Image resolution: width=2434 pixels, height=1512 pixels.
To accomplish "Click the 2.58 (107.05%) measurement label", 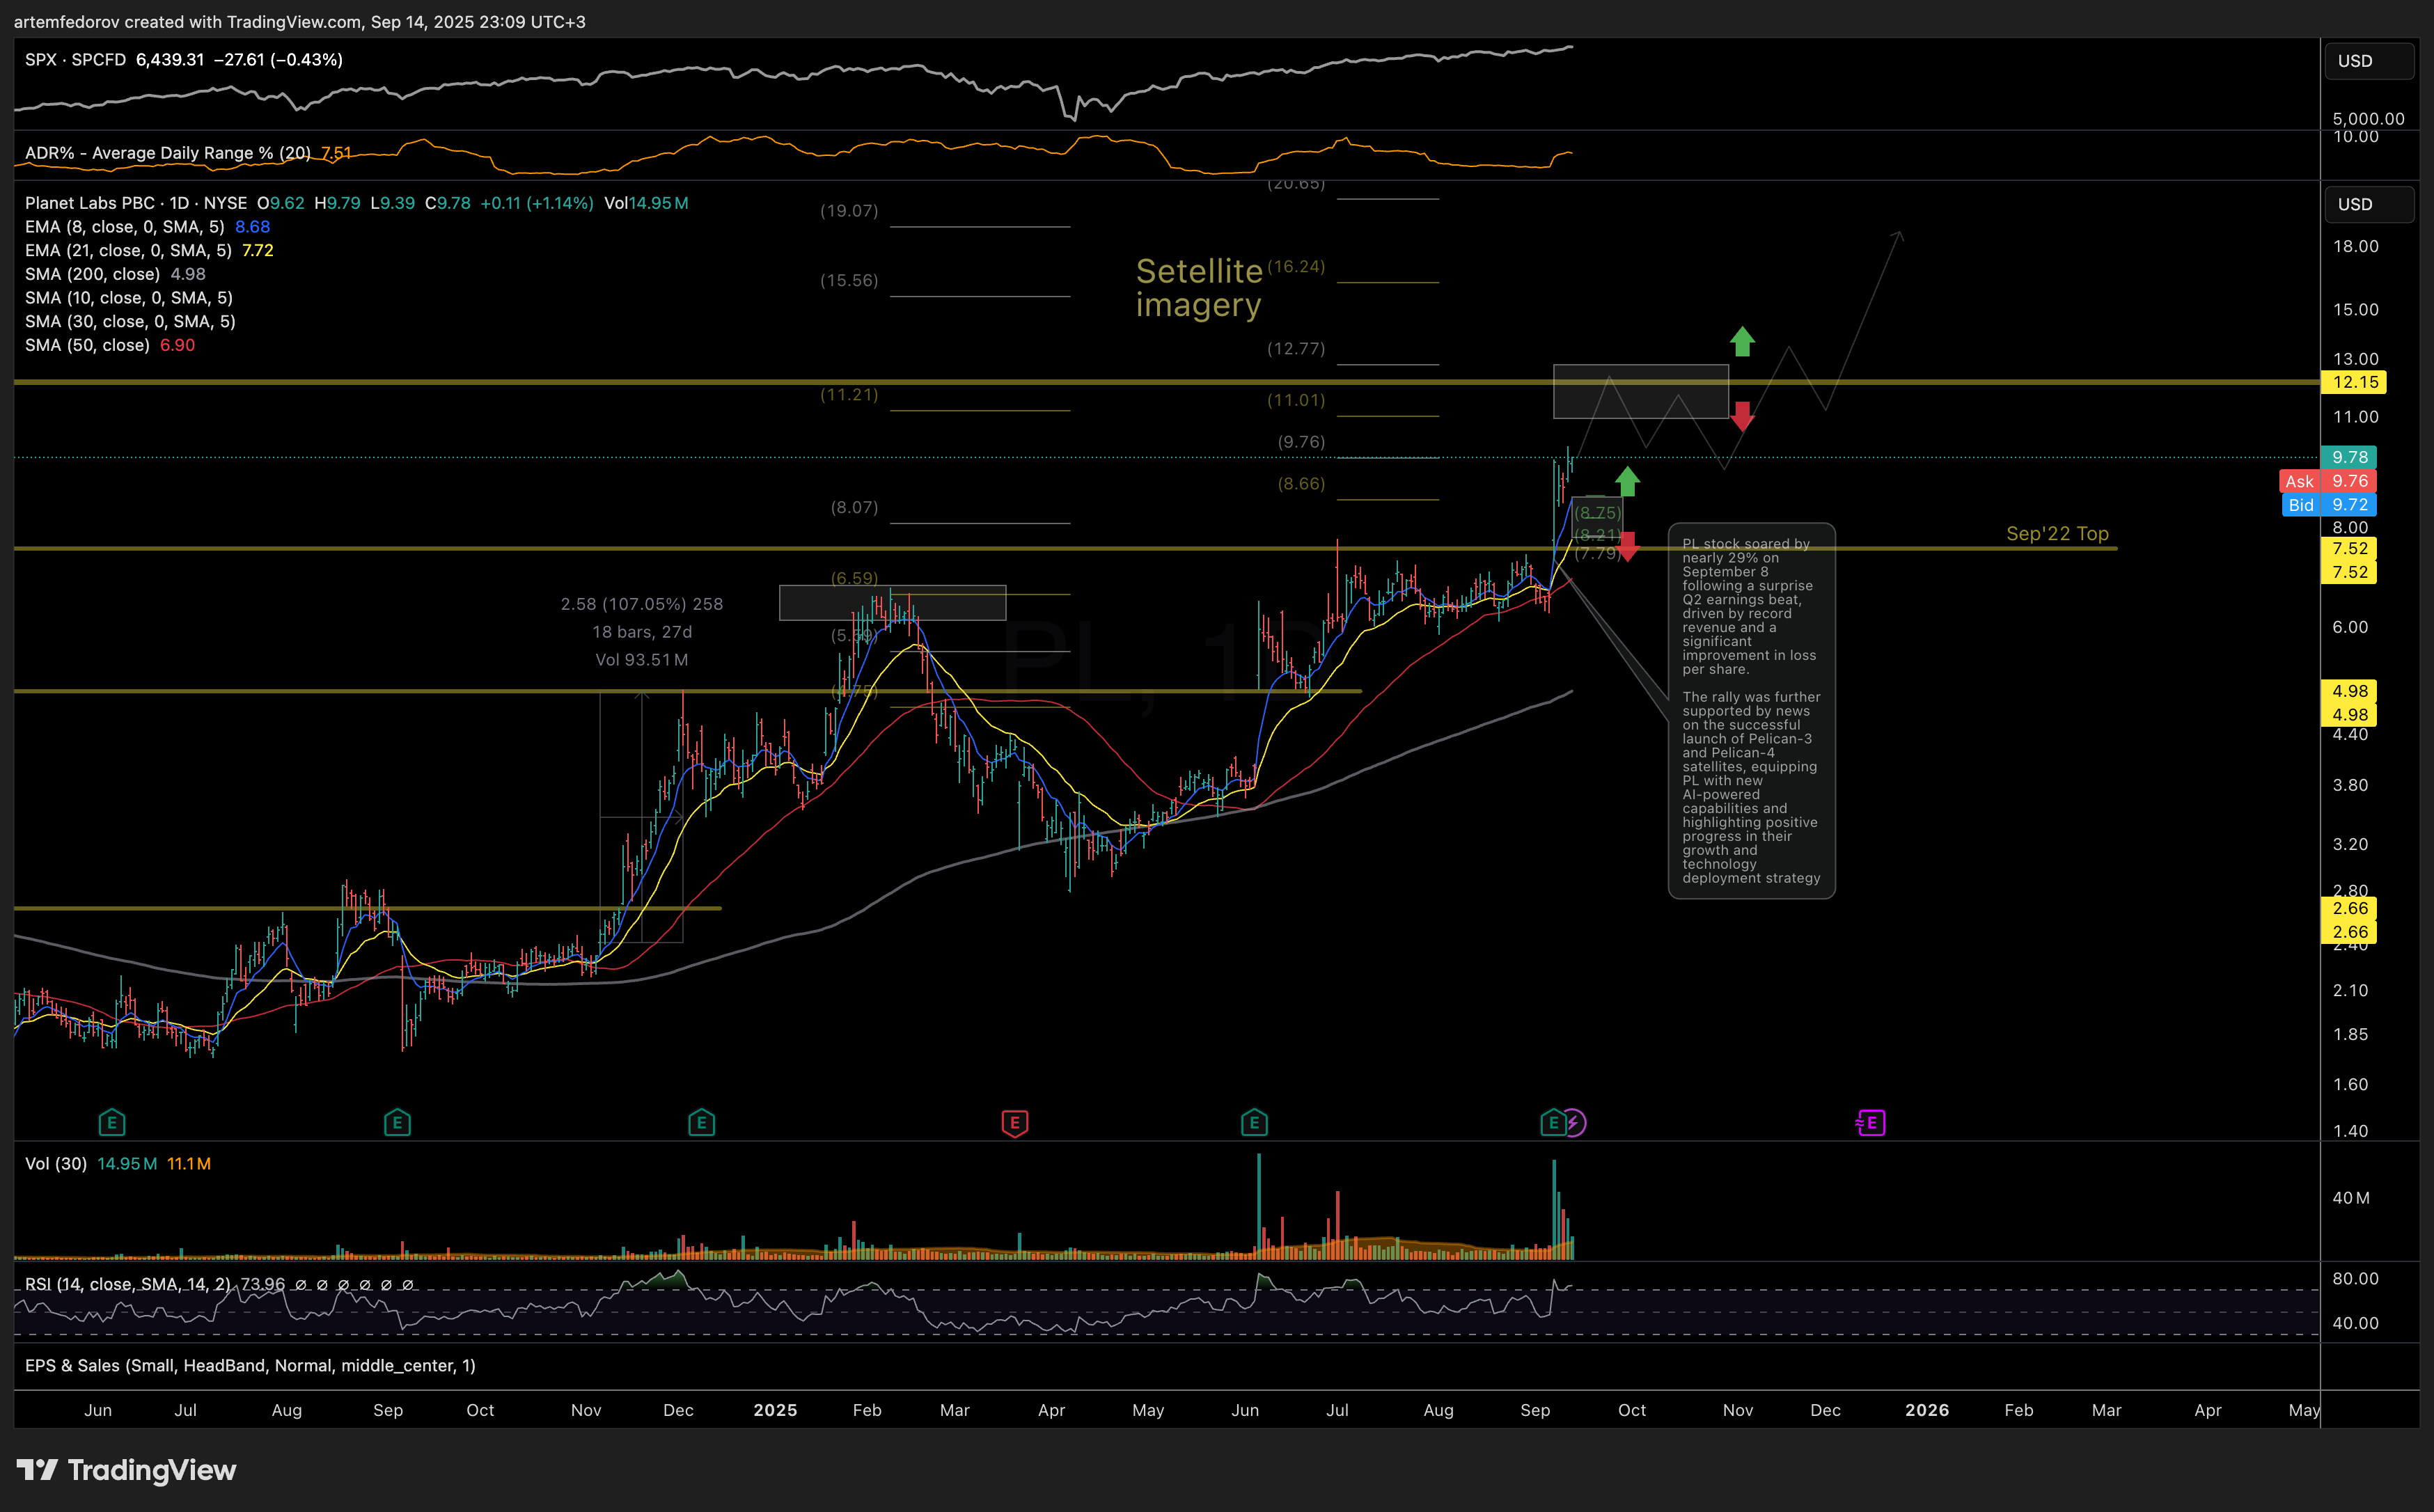I will coord(641,604).
